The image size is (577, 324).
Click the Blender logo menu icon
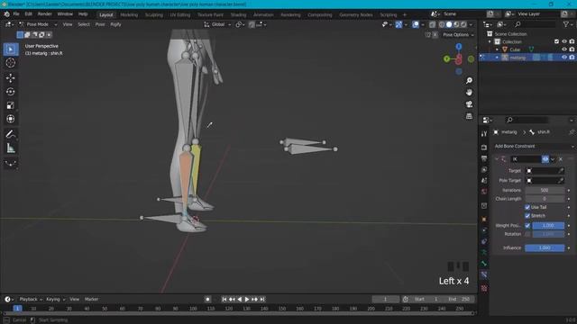click(x=6, y=14)
